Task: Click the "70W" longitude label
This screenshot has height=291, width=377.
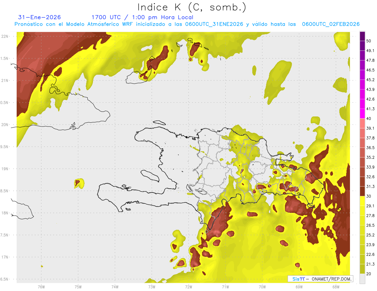Action: point(262,287)
